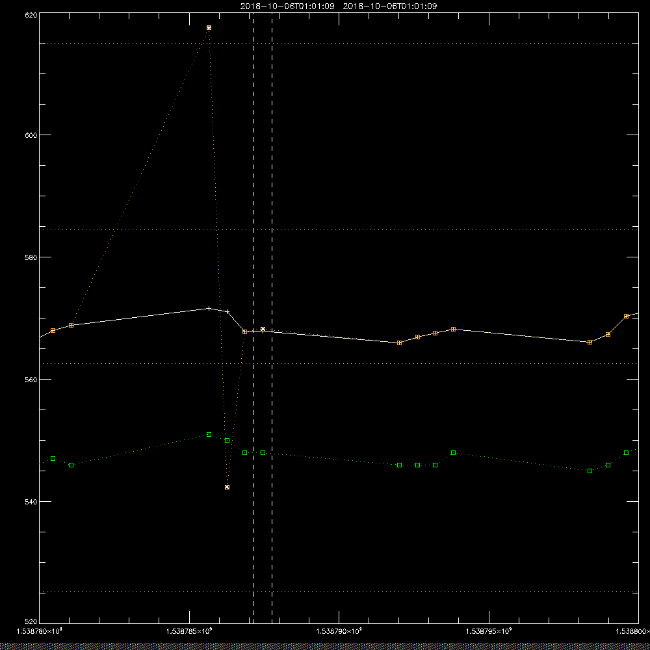Select the 620 y-axis label
Viewport: 650px width, 650px height.
[31, 15]
